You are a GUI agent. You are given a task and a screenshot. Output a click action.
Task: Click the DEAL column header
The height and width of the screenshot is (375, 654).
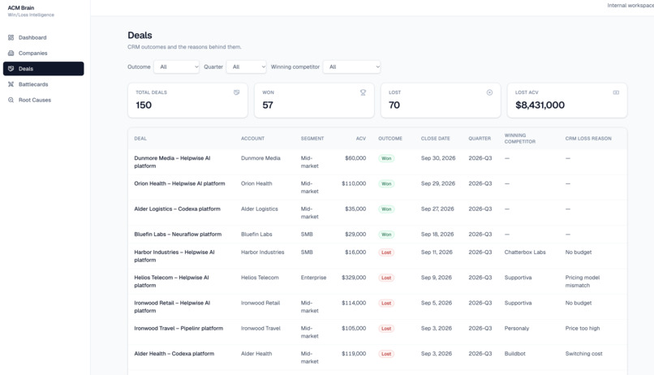(140, 139)
